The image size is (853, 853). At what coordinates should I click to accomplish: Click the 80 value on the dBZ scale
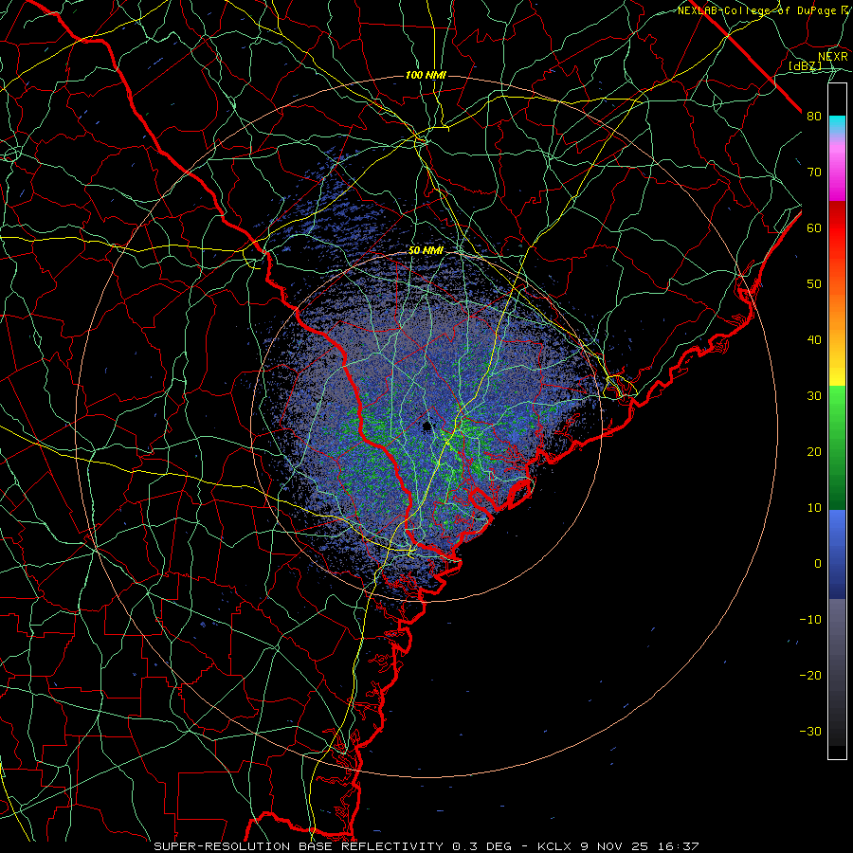814,117
